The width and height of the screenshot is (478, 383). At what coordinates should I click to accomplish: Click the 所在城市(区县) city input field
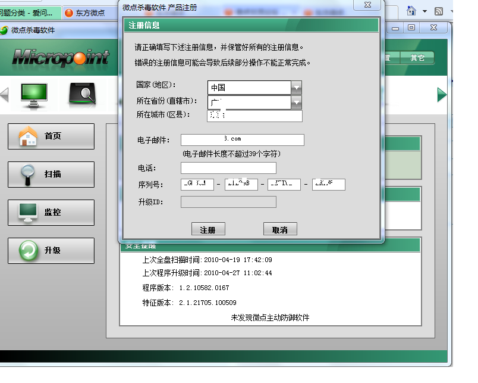click(254, 116)
